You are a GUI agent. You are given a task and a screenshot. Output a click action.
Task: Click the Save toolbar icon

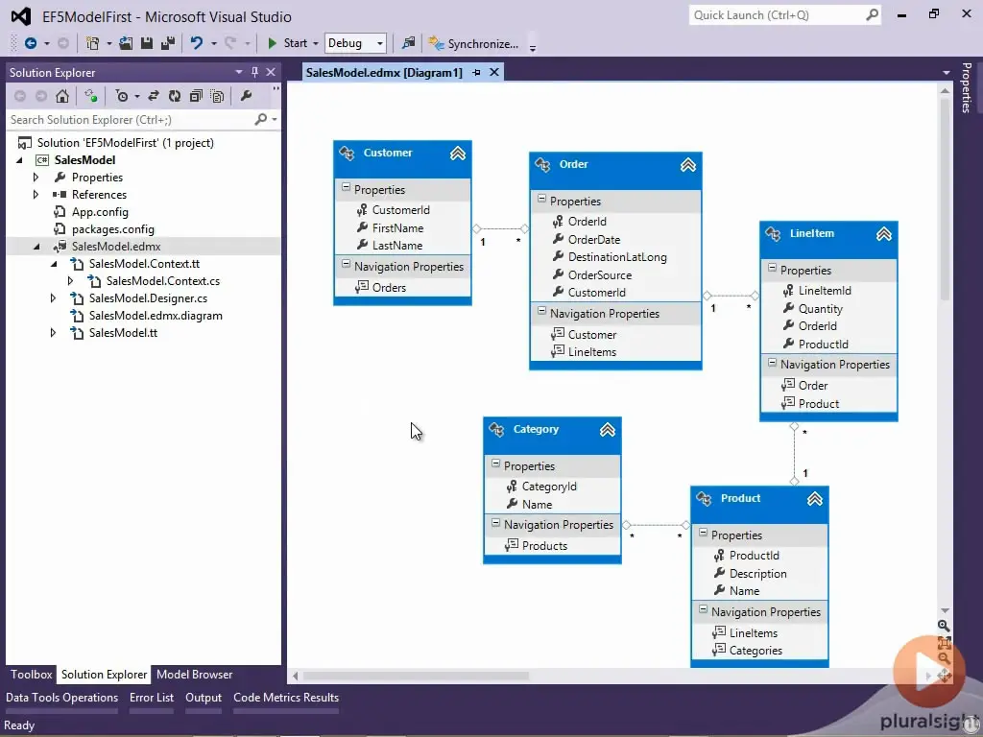tap(147, 43)
